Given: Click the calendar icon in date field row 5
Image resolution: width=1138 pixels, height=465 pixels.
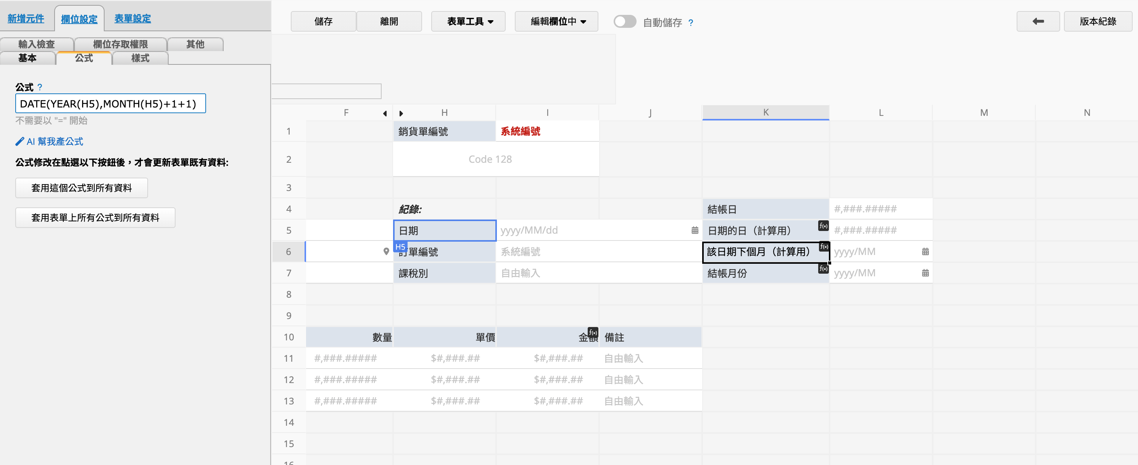Looking at the screenshot, I should (x=695, y=230).
